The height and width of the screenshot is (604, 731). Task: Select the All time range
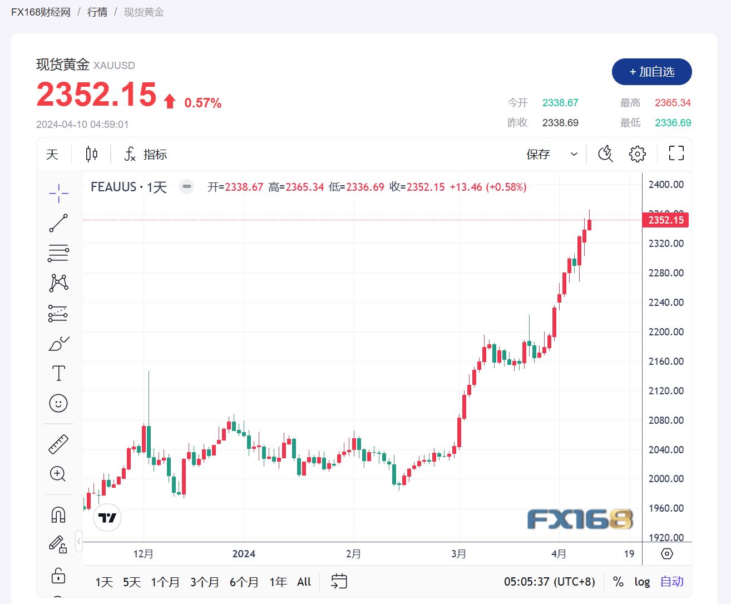tap(304, 582)
